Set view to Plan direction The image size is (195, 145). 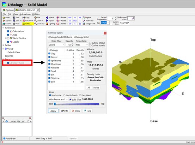75,21
